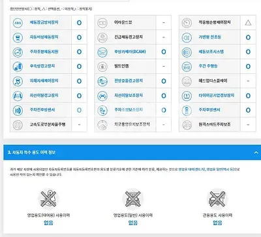Click the 자동비상제동장치 automatic emergency braking icon

point(18,37)
